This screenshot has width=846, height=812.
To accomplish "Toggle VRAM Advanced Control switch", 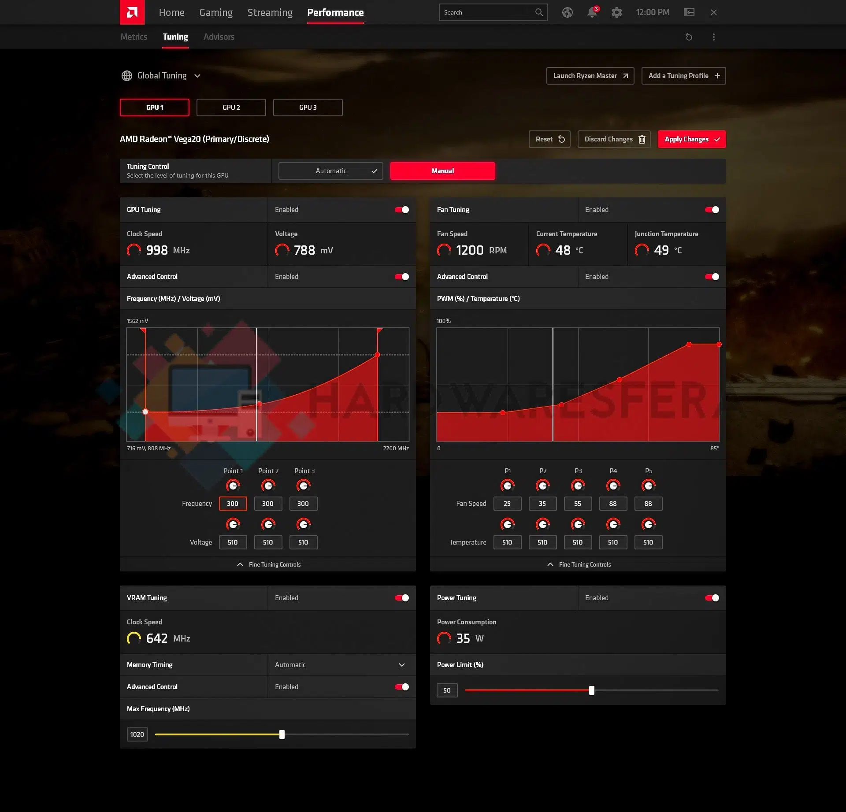I will point(402,687).
